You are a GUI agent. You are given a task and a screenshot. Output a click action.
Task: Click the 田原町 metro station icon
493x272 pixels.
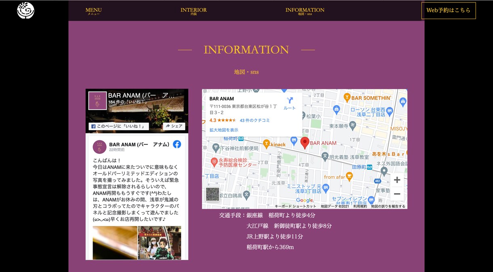tap(369, 167)
